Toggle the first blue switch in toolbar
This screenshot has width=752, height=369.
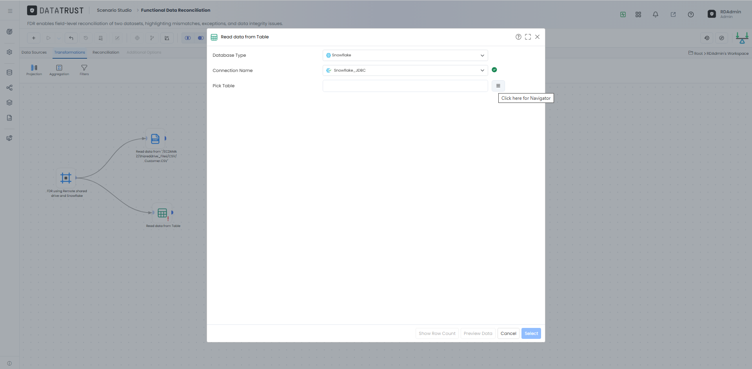pos(188,38)
